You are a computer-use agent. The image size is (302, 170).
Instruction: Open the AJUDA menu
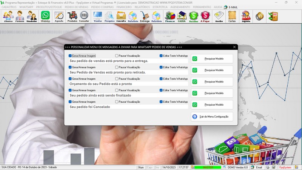pyautogui.click(x=218, y=7)
